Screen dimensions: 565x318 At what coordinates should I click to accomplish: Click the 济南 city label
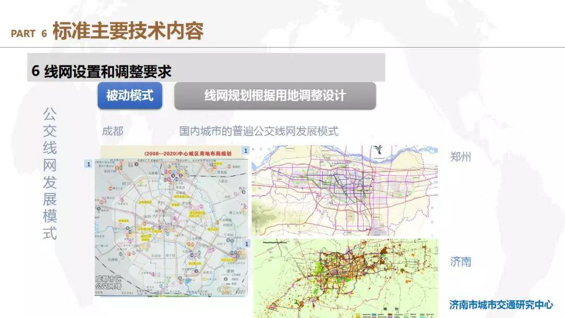[x=460, y=262]
